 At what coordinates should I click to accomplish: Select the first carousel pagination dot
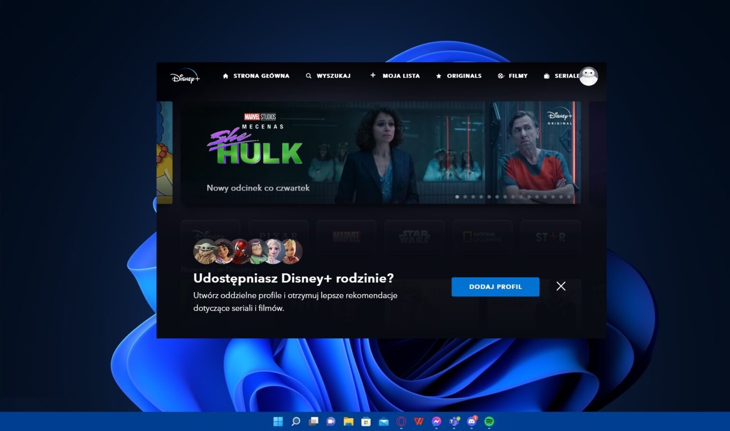coord(457,197)
